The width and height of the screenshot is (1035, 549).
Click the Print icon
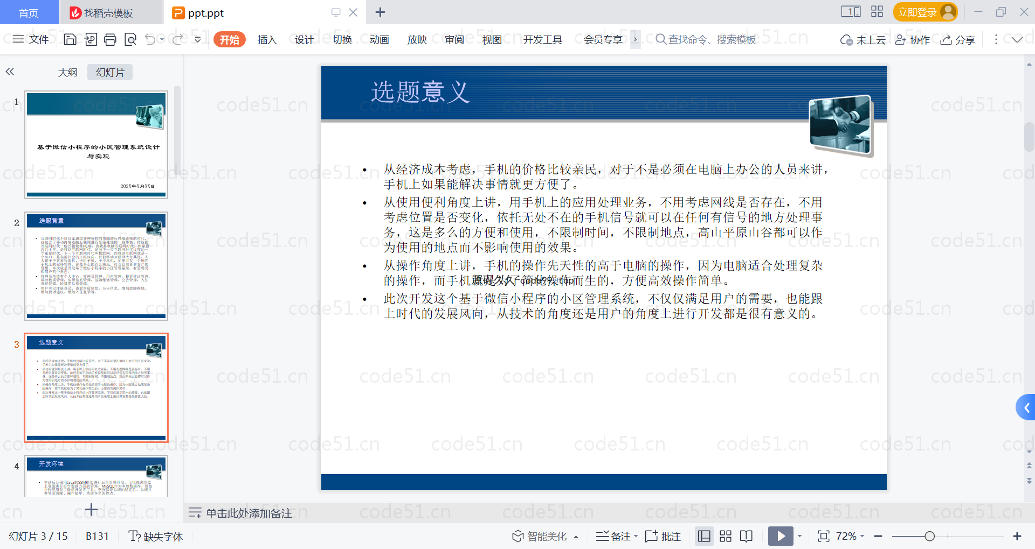point(111,39)
